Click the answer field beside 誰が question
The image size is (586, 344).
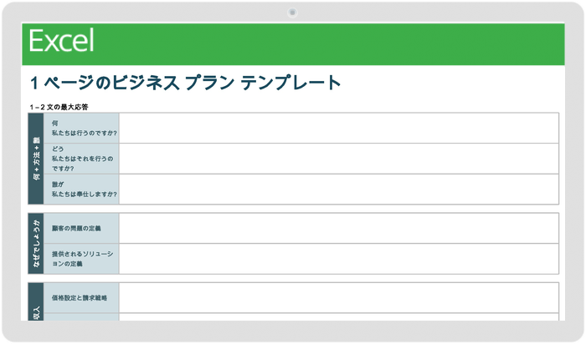tap(338, 189)
